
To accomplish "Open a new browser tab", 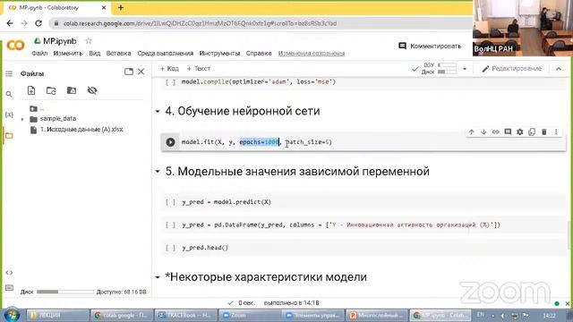I will tap(121, 7).
